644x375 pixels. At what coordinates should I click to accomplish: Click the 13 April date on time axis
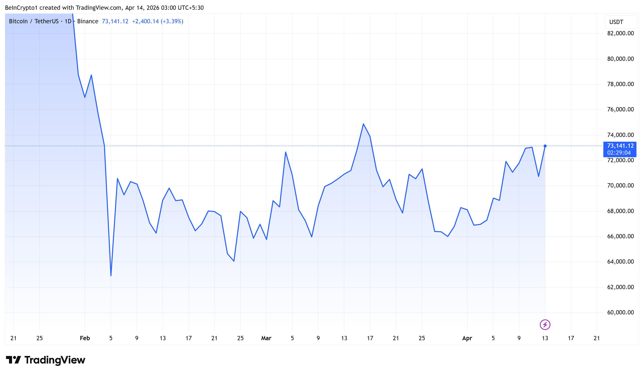(x=545, y=338)
